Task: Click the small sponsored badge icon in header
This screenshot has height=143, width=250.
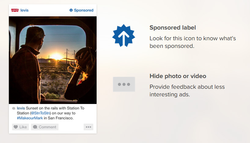Action: tap(71, 10)
